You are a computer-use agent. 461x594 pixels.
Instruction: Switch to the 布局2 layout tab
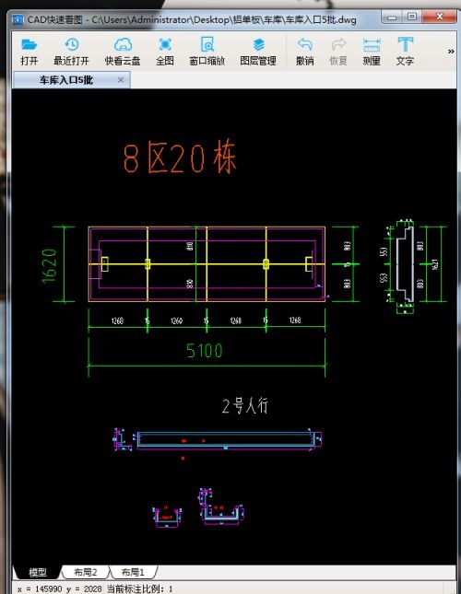pos(86,572)
